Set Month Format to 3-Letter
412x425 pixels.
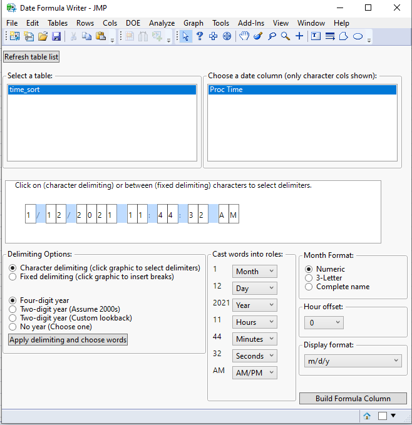click(309, 278)
